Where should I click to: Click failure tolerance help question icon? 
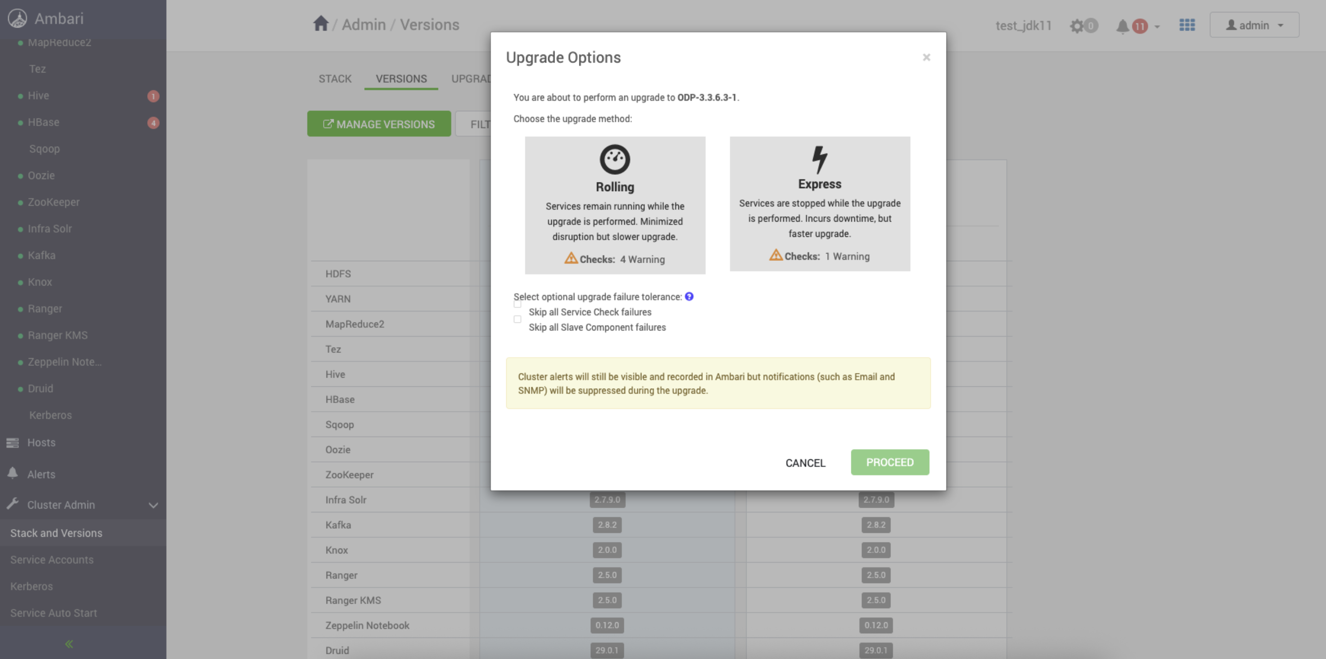(x=689, y=297)
